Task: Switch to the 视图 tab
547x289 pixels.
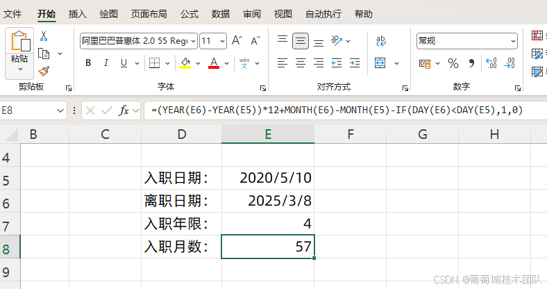Action: pos(283,14)
